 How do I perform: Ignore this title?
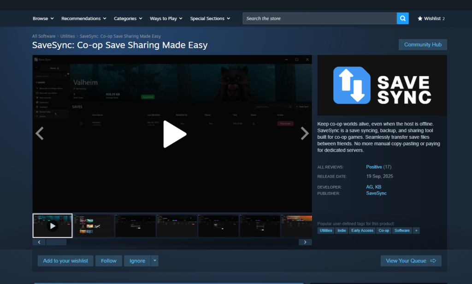(137, 260)
